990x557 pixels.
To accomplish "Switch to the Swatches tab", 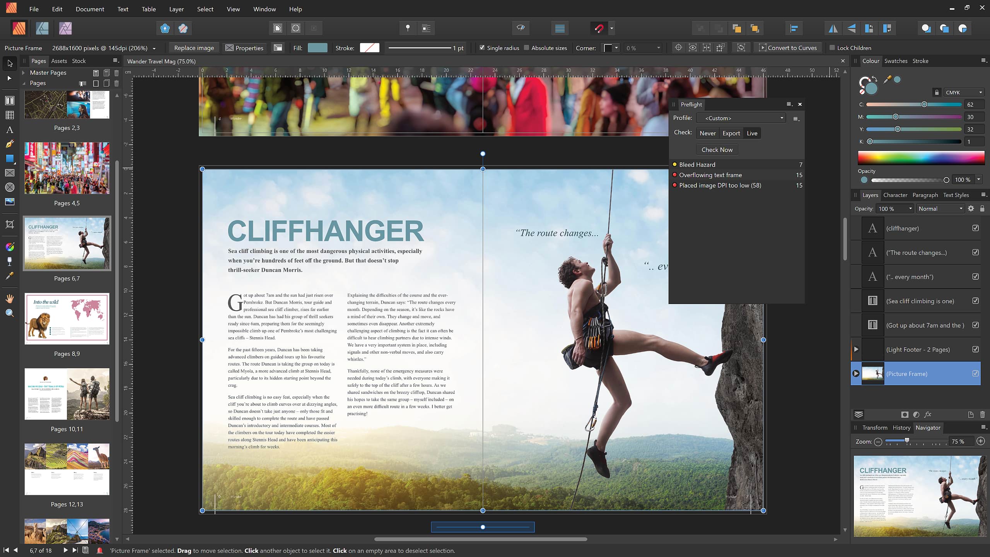I will (895, 61).
